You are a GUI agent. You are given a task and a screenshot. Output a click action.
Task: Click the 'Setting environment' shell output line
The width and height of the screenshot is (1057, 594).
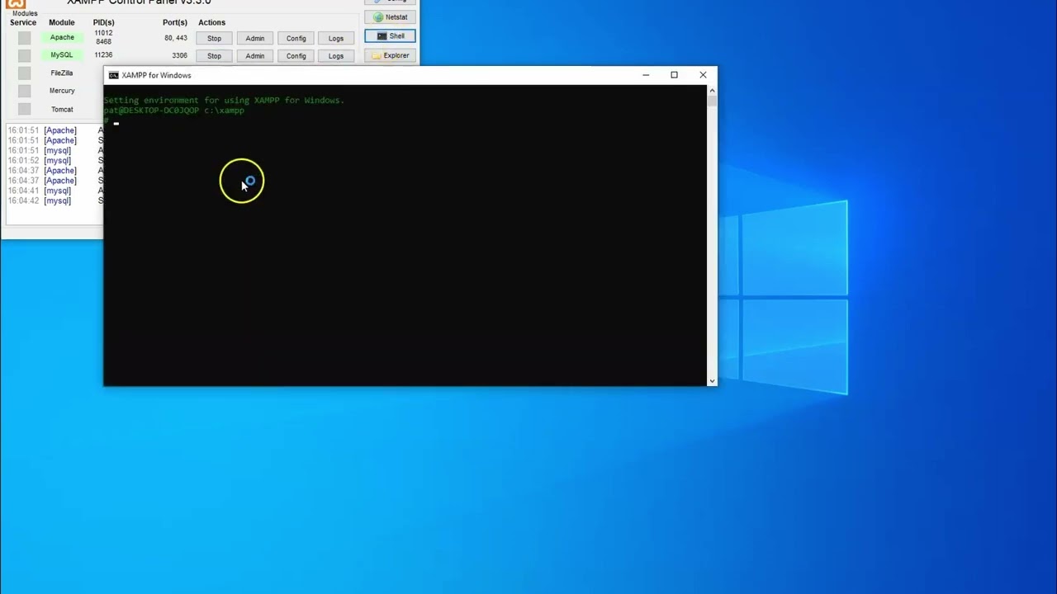(224, 101)
